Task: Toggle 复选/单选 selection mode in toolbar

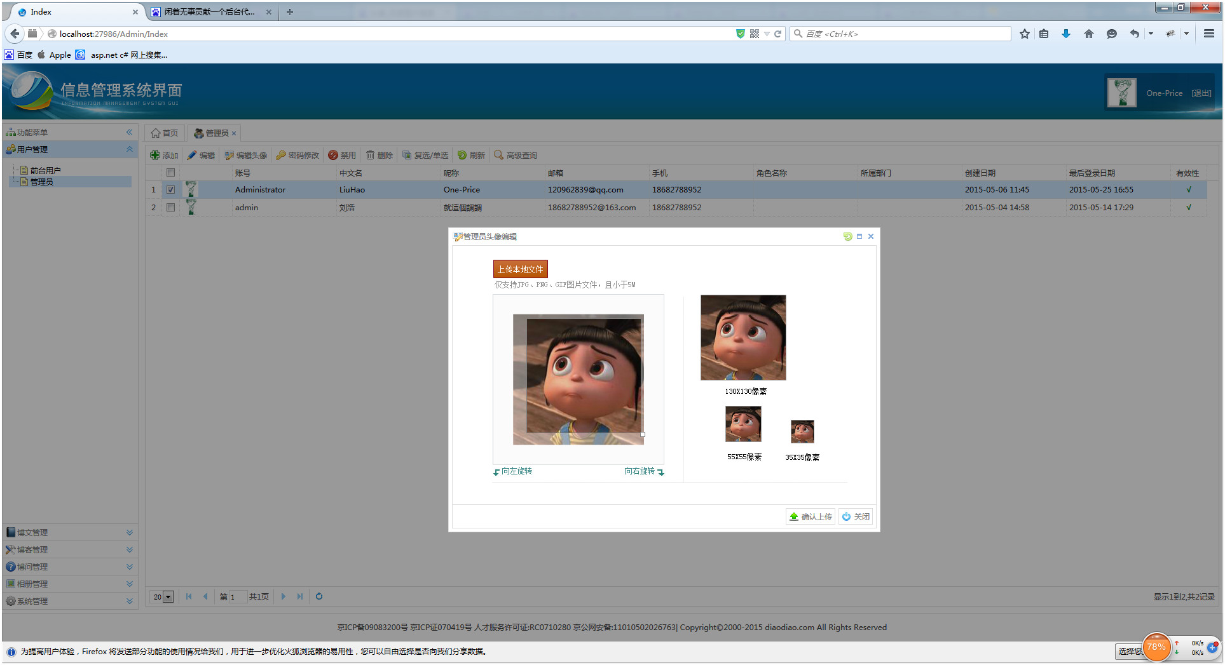Action: (425, 155)
